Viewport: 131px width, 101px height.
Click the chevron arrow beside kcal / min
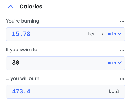point(119,34)
